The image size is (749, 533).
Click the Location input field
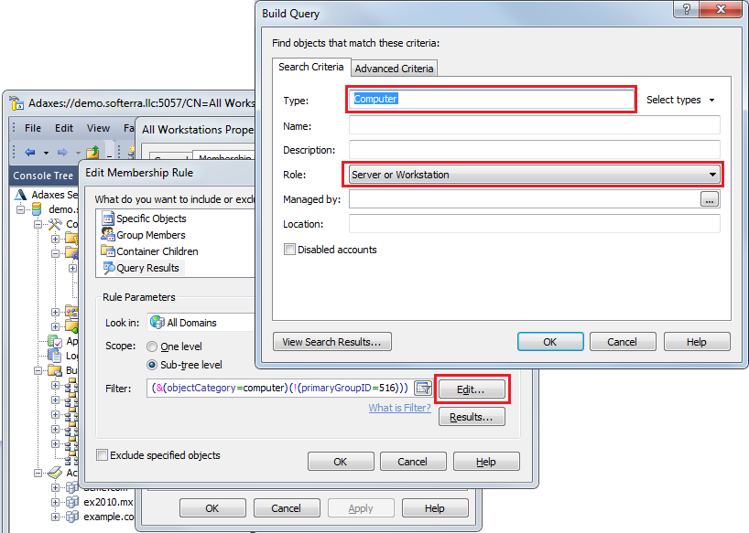point(535,224)
